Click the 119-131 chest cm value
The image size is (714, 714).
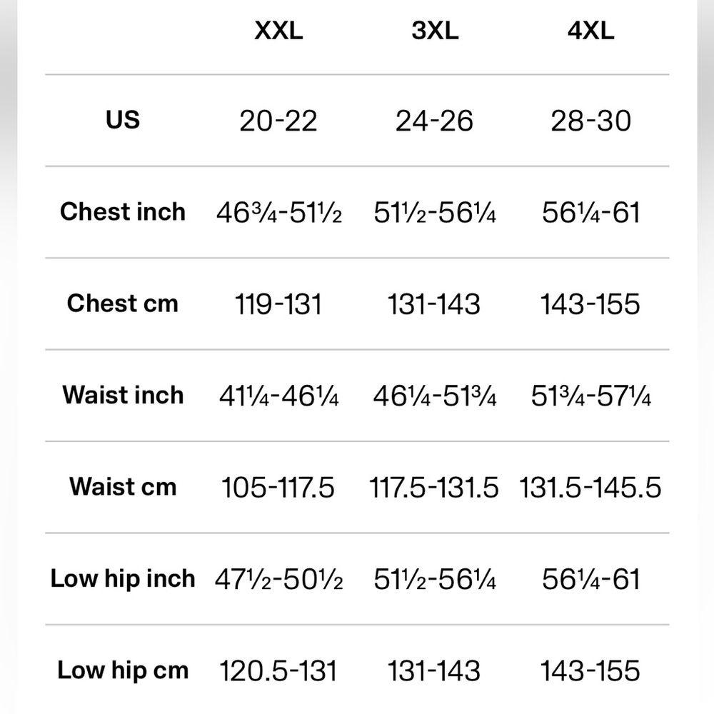tap(278, 304)
